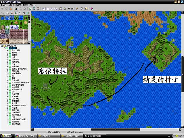
Task: Open the 地图 menu
Action: 11,5
